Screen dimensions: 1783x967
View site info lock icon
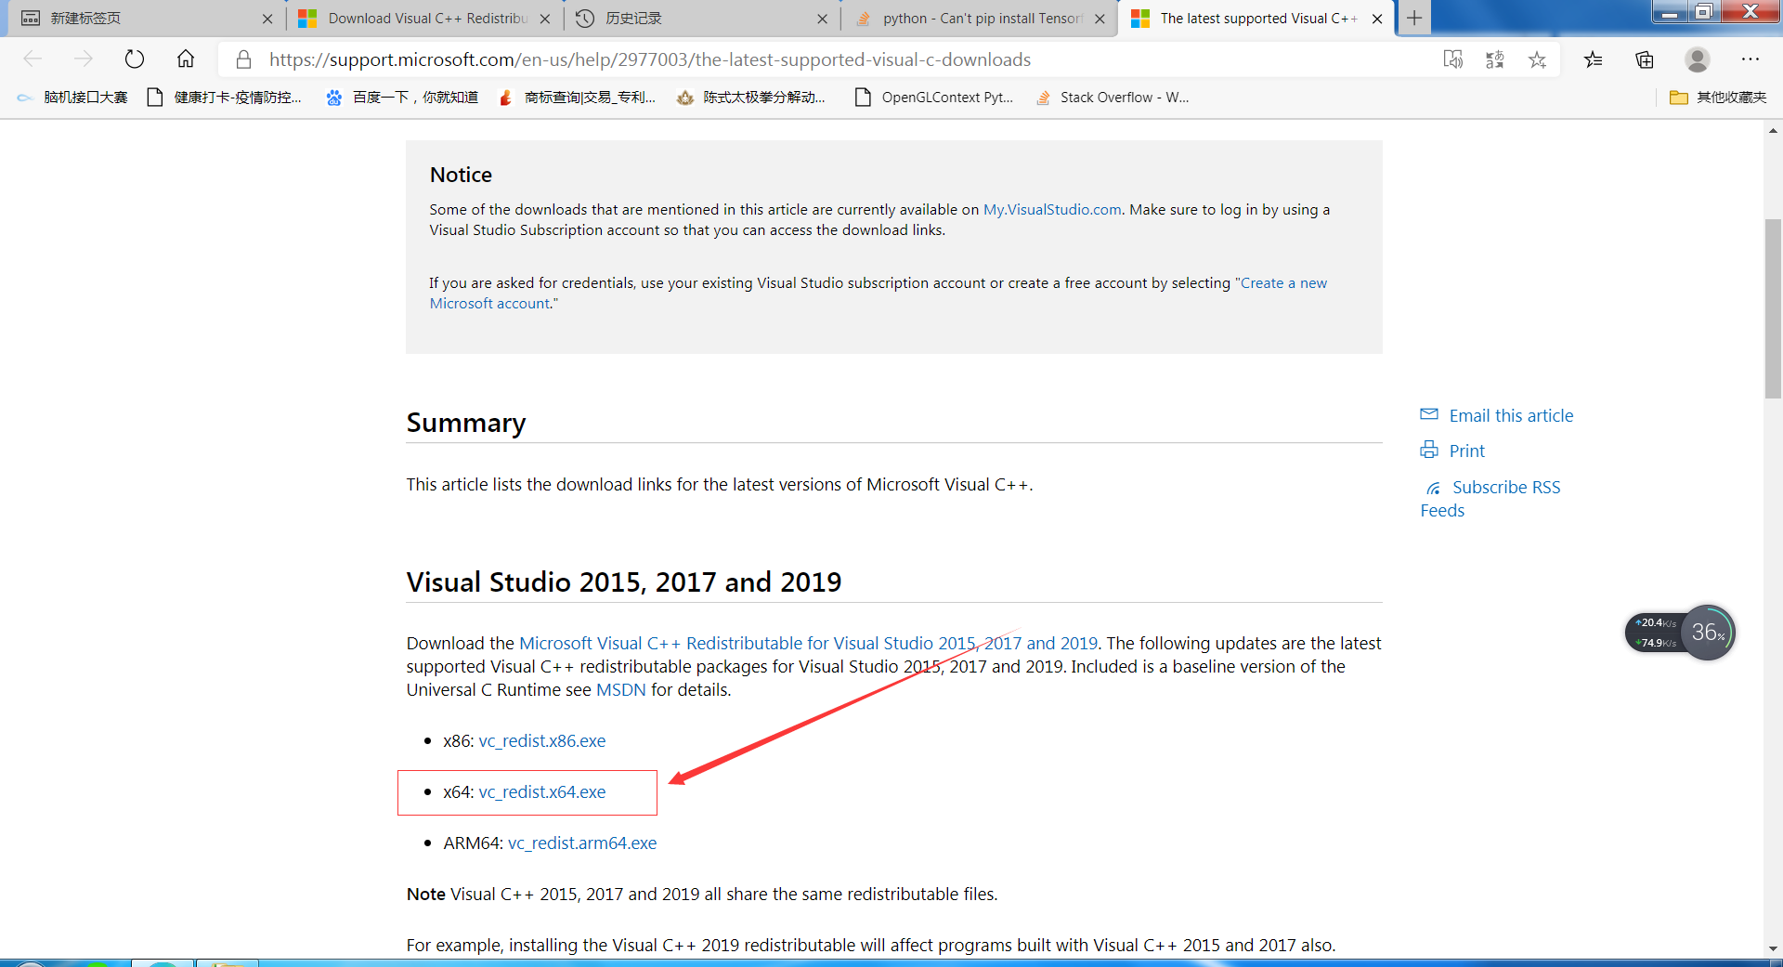243,59
